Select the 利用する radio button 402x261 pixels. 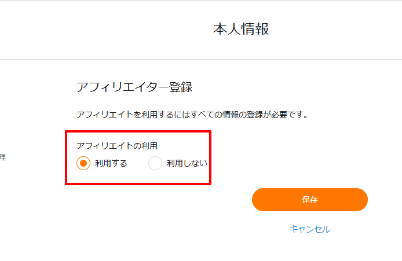click(83, 163)
